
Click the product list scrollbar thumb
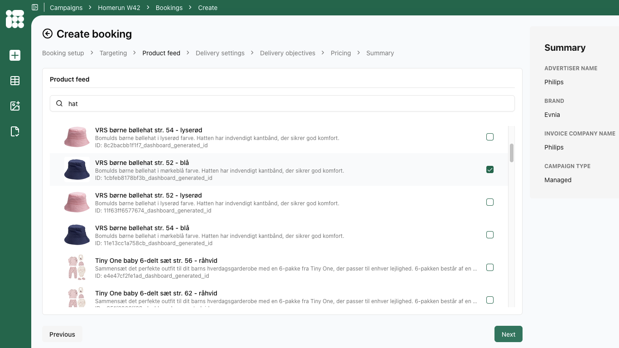click(x=512, y=153)
